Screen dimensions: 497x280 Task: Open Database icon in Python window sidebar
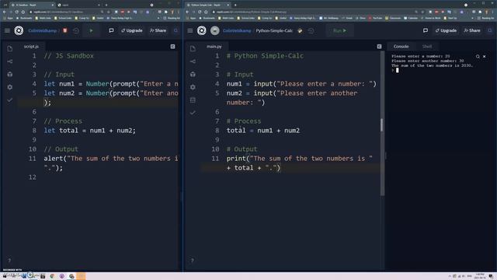point(193,100)
